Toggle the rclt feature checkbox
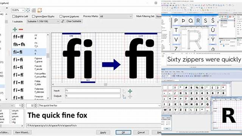The width and height of the screenshot is (242, 136). click(10, 119)
